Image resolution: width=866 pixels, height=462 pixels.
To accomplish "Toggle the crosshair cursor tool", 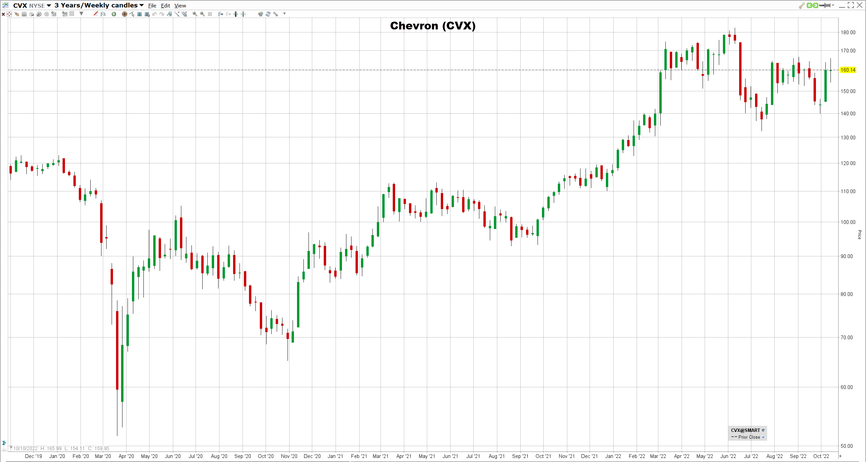I will pos(124,14).
